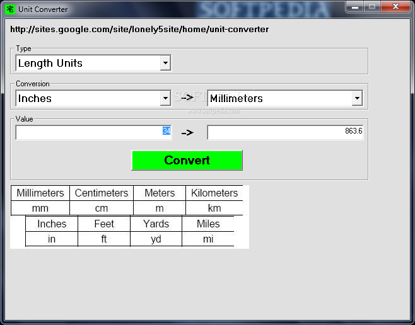
Task: Click the km abbreviation cell
Action: pos(214,208)
